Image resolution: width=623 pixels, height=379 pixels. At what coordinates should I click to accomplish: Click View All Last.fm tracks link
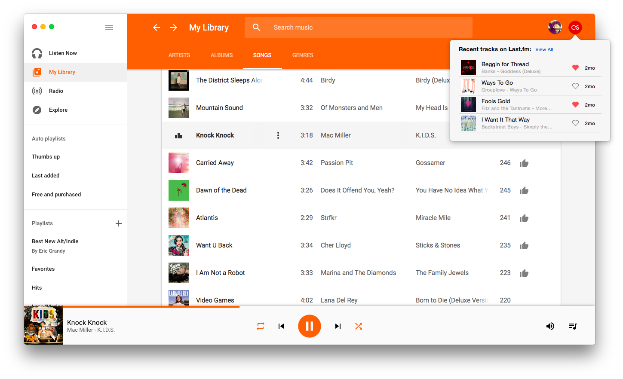point(544,49)
